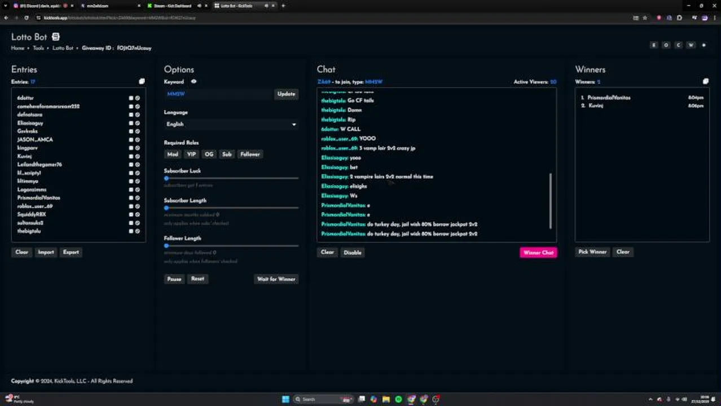Click the square remove icon for SquiddyRBX
721x406 pixels.
(x=131, y=214)
